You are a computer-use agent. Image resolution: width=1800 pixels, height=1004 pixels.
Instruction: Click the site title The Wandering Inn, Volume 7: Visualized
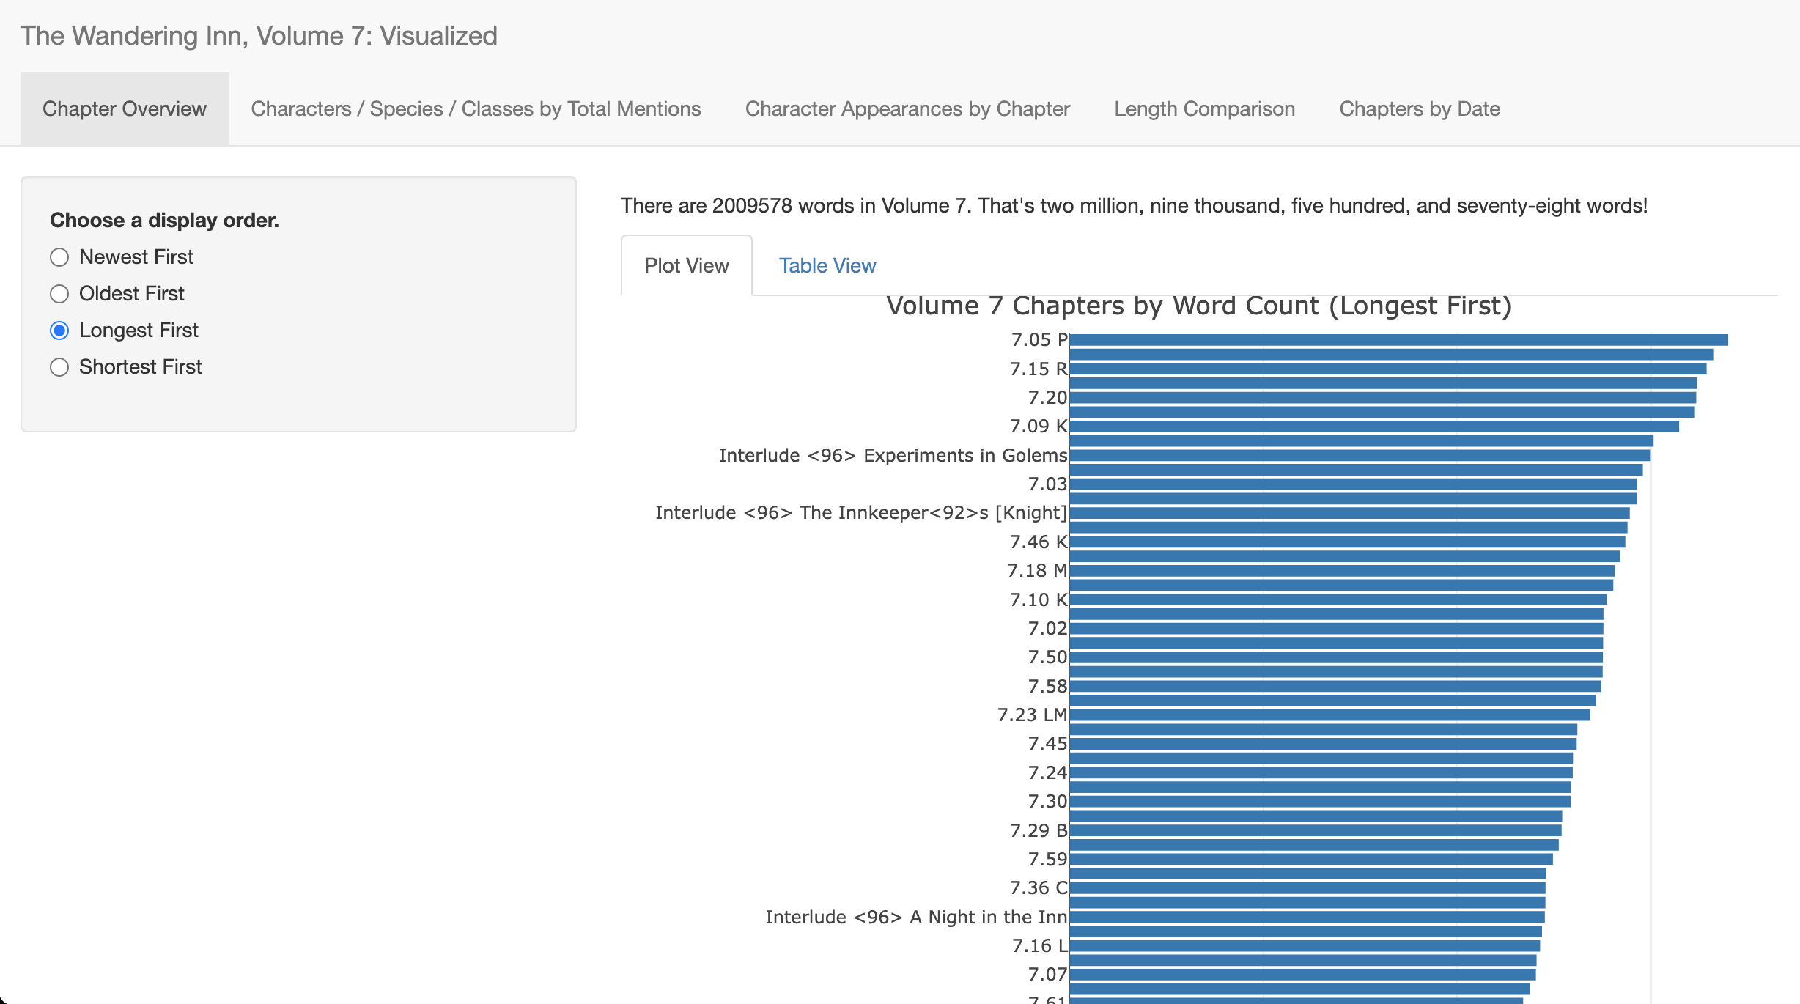[259, 35]
